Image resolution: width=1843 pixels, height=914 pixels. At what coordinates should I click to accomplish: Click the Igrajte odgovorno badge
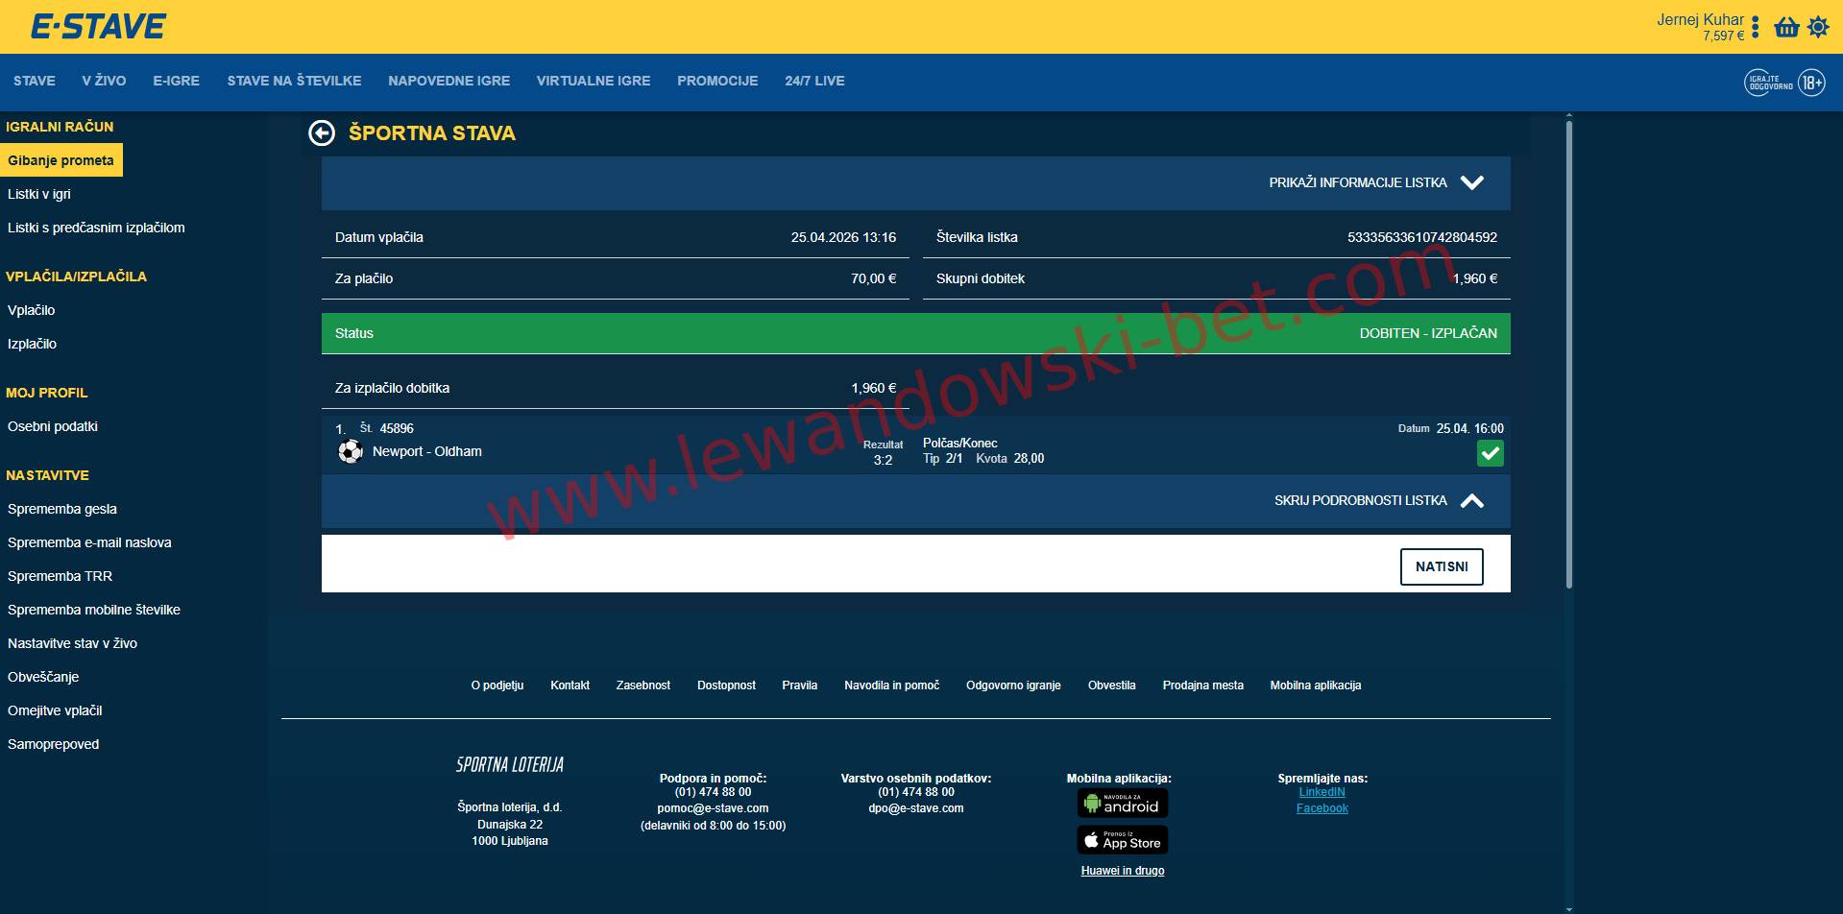[1769, 83]
